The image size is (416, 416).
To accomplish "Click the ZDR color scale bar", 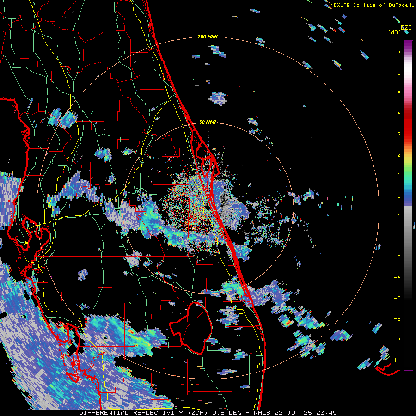I will pyautogui.click(x=408, y=205).
